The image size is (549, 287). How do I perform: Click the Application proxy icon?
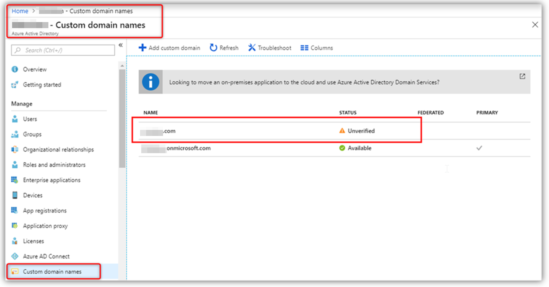tap(15, 226)
